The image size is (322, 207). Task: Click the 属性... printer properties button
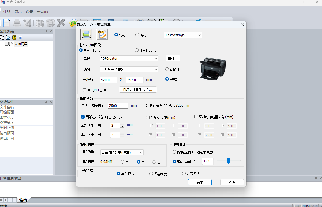pos(173,58)
